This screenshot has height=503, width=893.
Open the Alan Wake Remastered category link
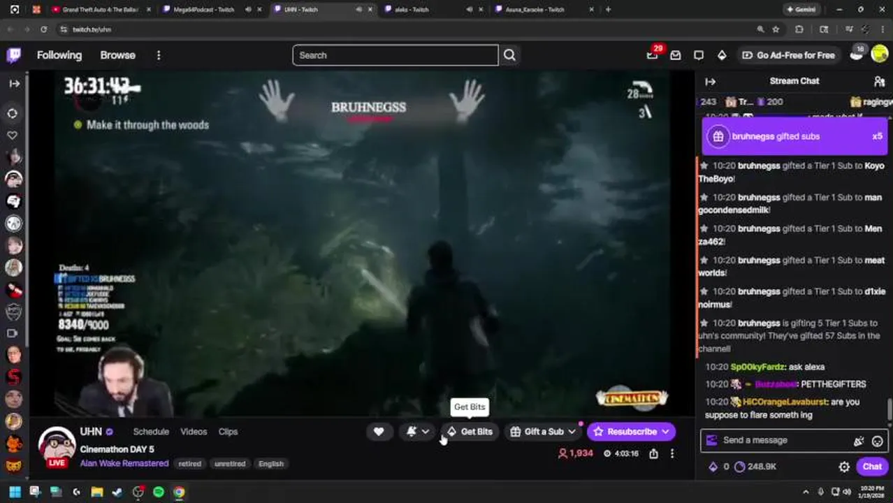pyautogui.click(x=124, y=463)
